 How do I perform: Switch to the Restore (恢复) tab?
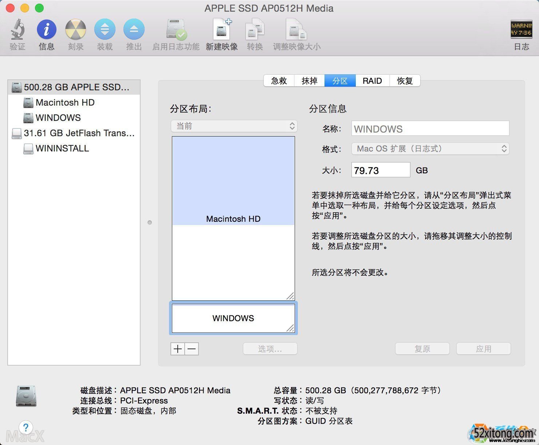click(405, 81)
